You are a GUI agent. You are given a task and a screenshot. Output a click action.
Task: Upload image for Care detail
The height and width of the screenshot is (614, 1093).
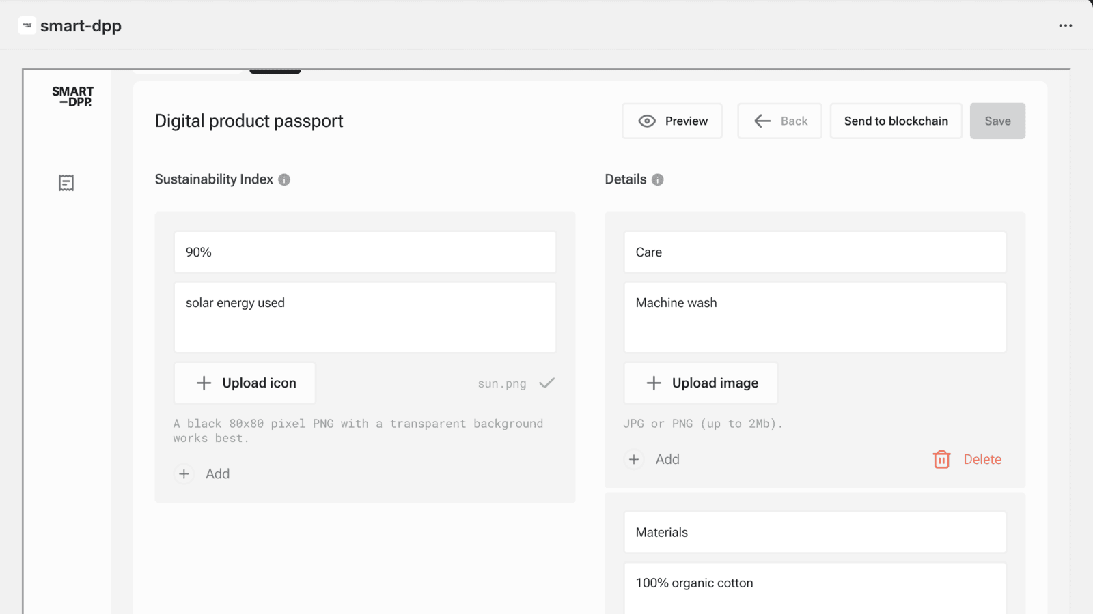(x=701, y=383)
